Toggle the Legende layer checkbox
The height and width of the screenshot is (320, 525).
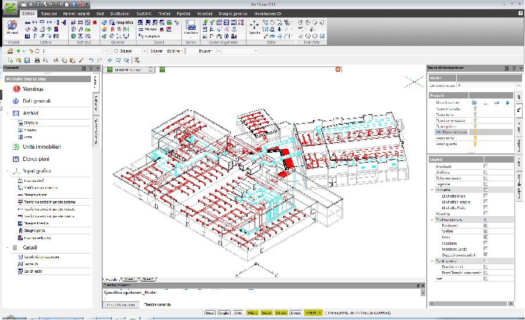(x=485, y=184)
